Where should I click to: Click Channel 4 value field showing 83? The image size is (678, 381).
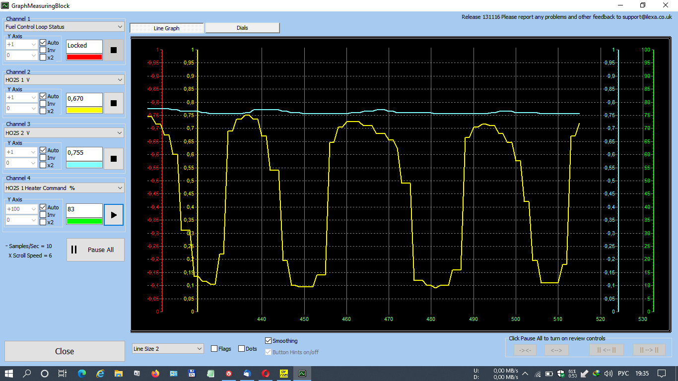(84, 210)
